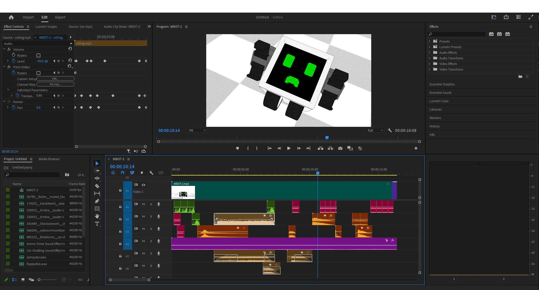Collapse the Volume effect section
The width and height of the screenshot is (539, 290).
click(x=4, y=49)
